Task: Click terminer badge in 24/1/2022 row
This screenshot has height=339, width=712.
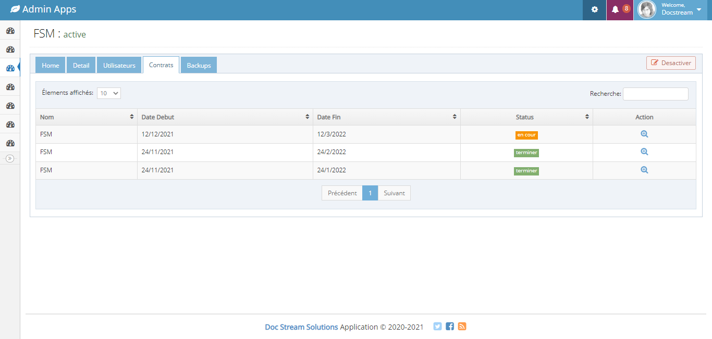Action: tap(526, 171)
